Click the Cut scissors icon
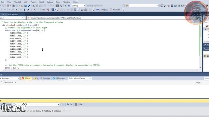The image size is (209, 117). (34, 6)
